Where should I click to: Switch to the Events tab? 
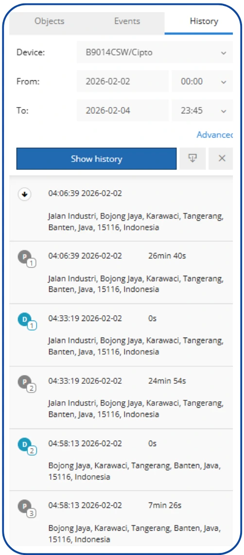tap(127, 21)
